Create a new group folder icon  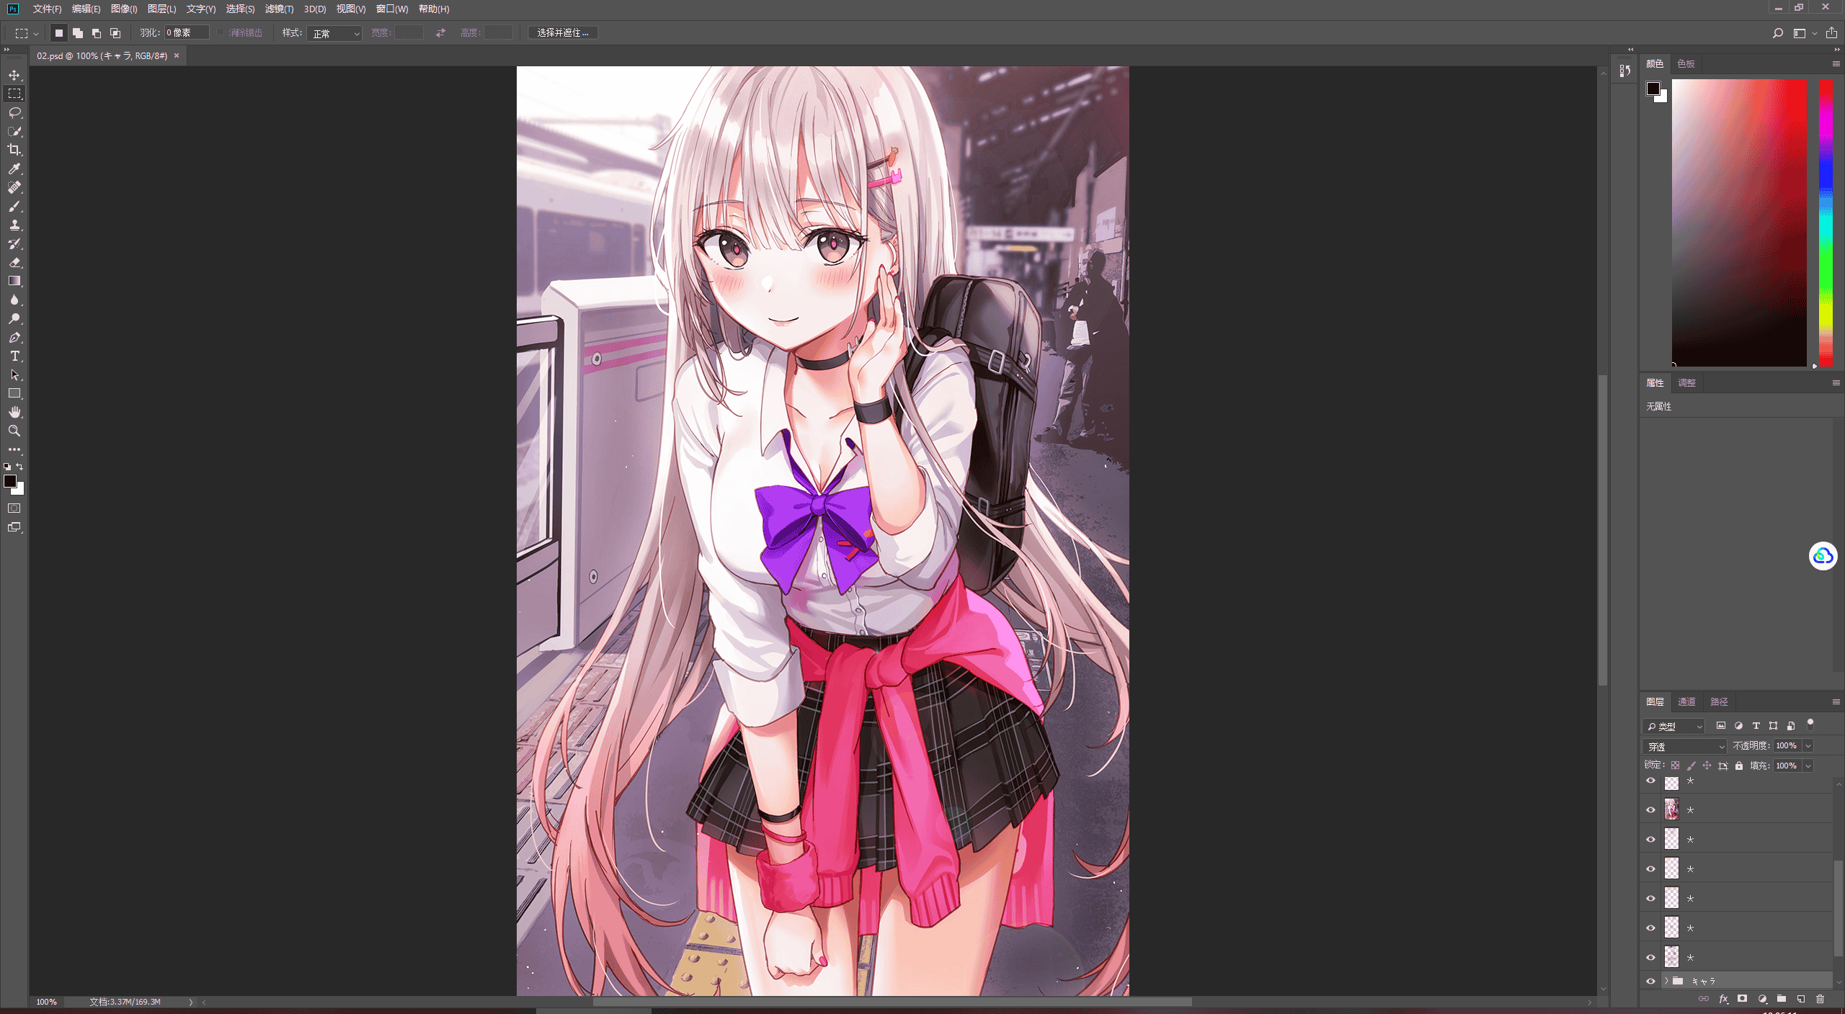click(x=1782, y=999)
